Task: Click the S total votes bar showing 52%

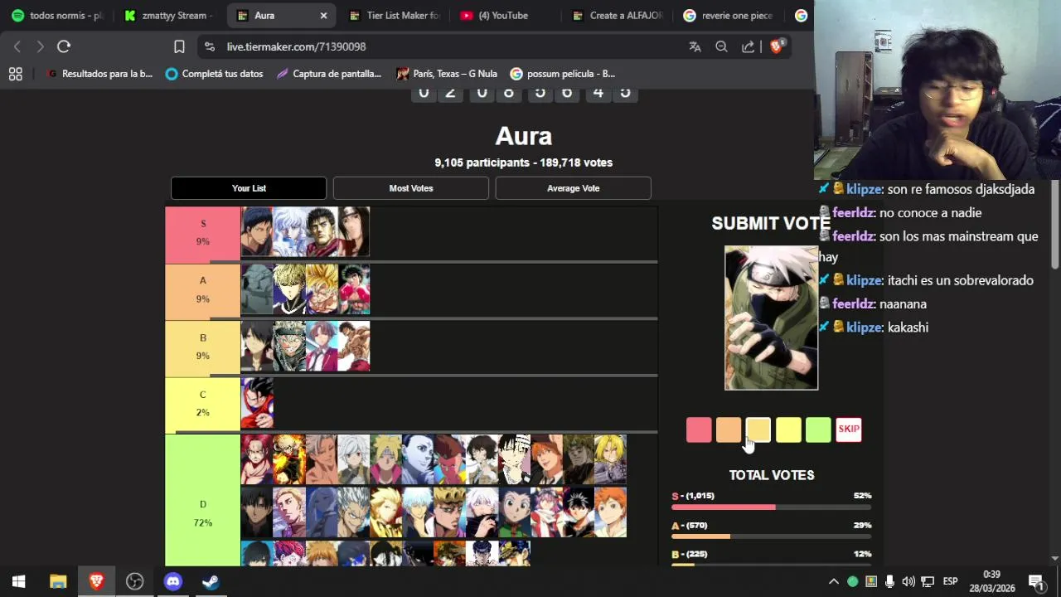Action: 771,507
